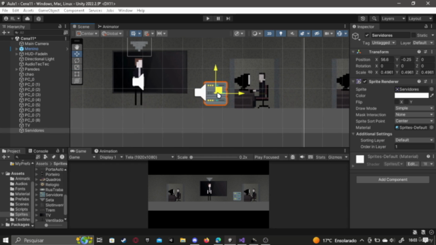Toggle the Static checkbox in the Inspector
436x245 pixels.
point(414,35)
